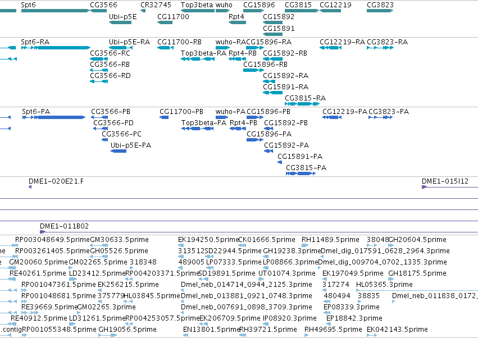Click the Rpt4 gene
478x338 pixels.
237,22
